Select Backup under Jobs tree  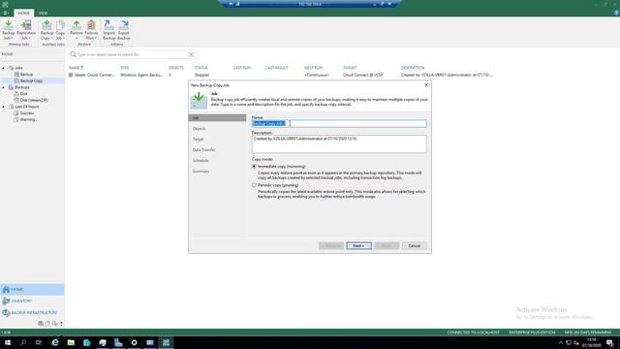27,75
